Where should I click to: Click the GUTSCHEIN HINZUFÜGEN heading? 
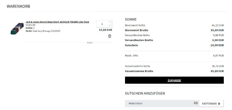click(x=145, y=93)
